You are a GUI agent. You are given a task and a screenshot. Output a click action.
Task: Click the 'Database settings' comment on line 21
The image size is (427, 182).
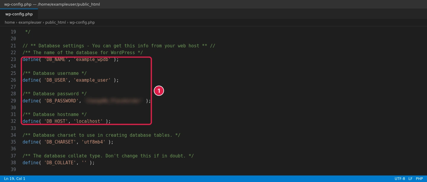(x=119, y=46)
